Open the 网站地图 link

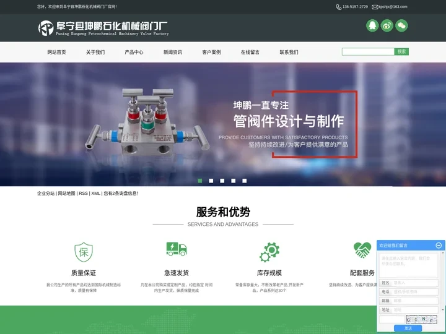(66, 194)
